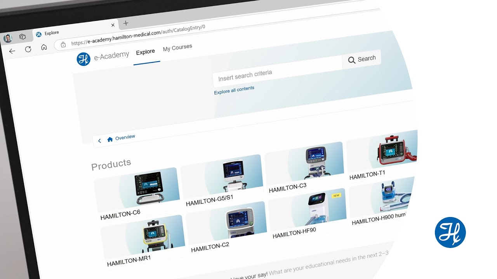Click the breadcrumb home icon

pos(110,139)
